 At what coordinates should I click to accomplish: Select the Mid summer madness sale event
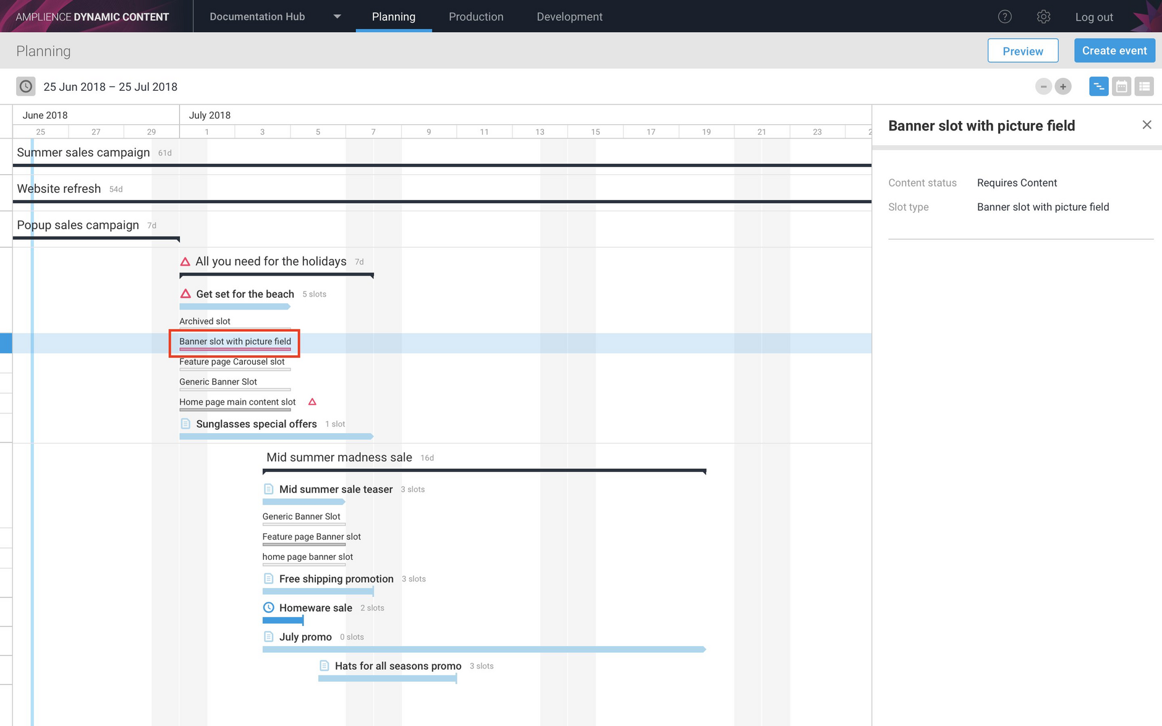click(339, 457)
